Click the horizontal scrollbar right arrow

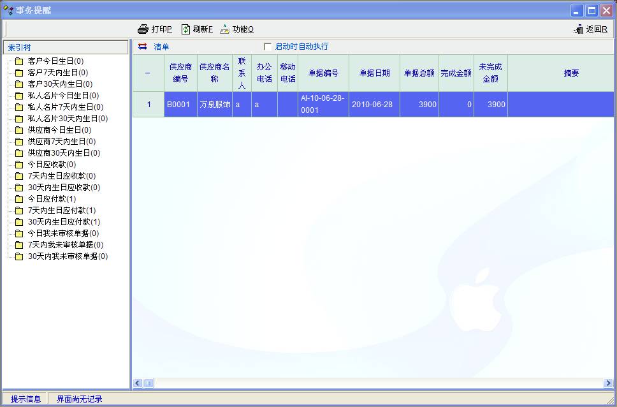[x=608, y=383]
